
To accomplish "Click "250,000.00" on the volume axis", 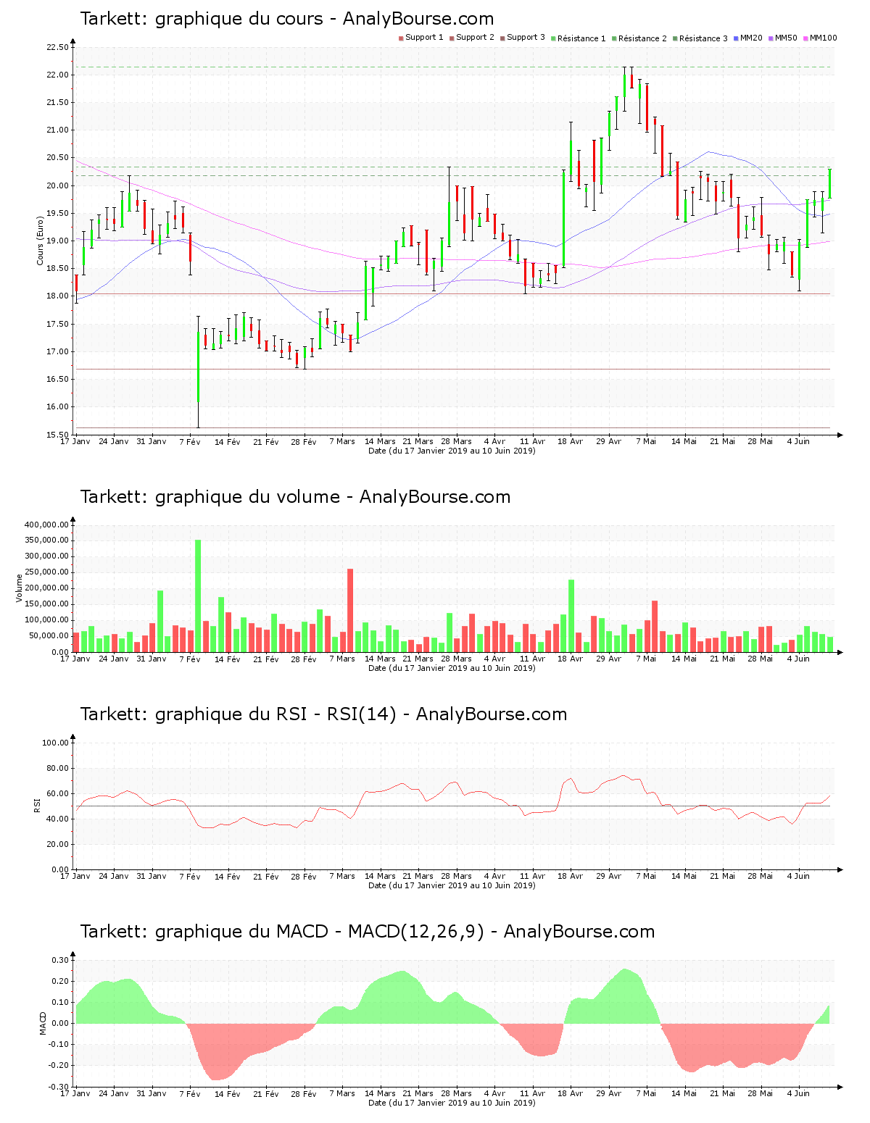I will (46, 572).
